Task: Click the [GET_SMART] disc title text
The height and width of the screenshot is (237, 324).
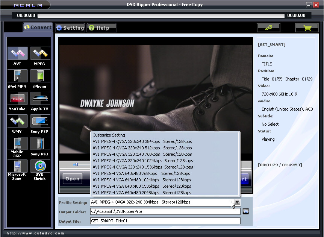Action: (x=272, y=45)
